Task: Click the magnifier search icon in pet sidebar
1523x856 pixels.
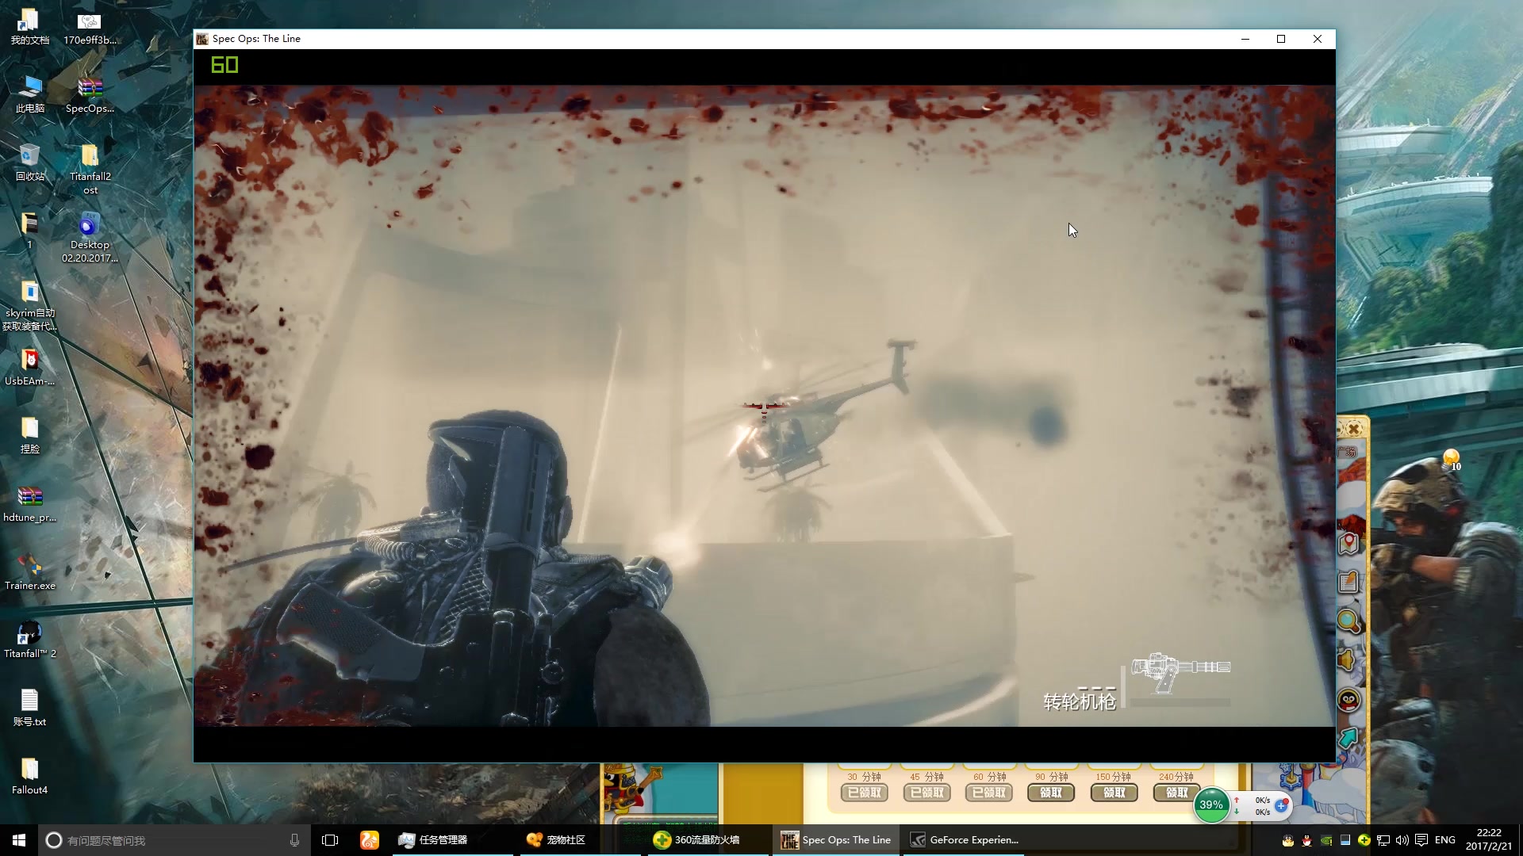Action: click(x=1348, y=621)
